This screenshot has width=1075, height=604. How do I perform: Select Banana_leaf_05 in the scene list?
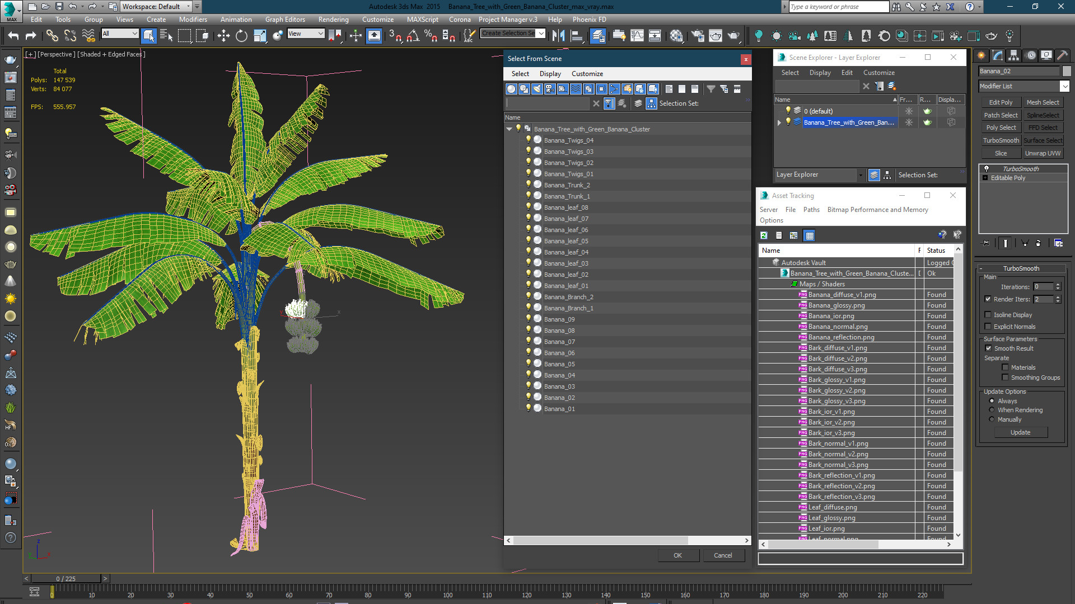click(x=565, y=241)
